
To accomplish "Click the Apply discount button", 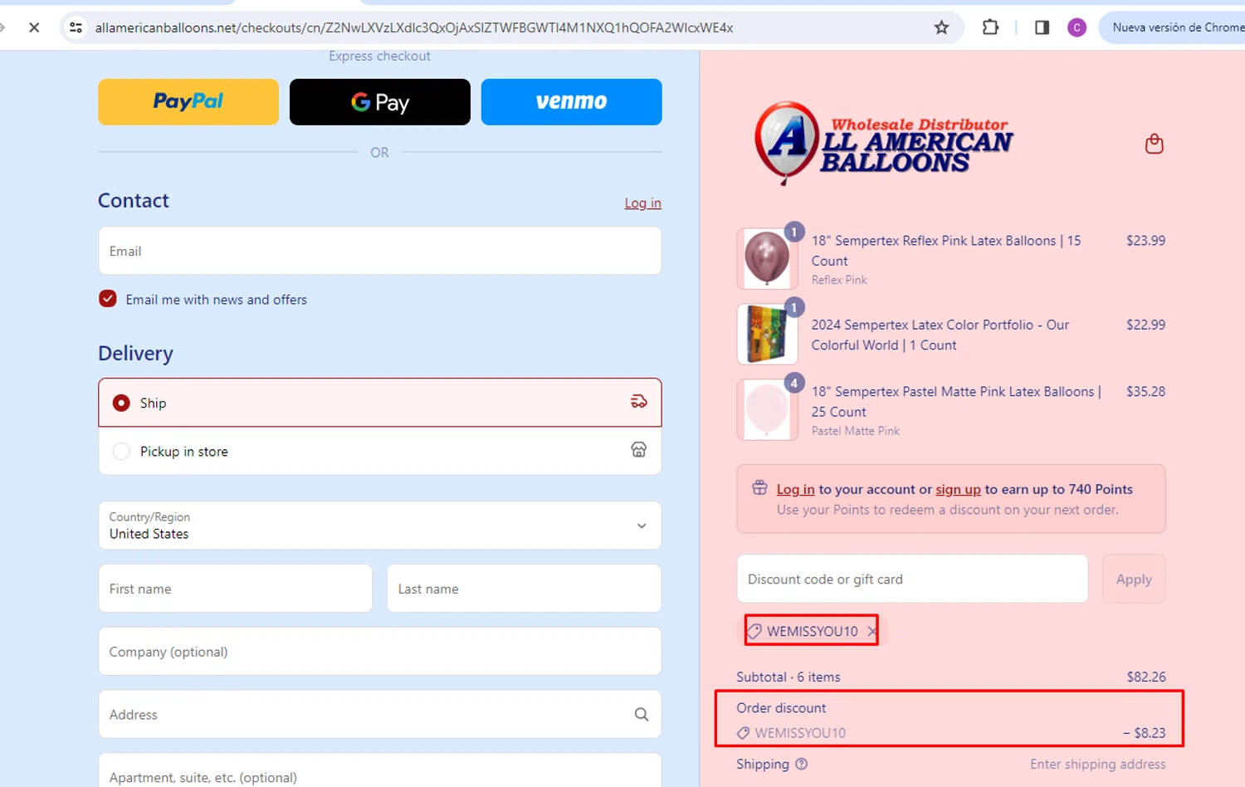I will pyautogui.click(x=1134, y=579).
